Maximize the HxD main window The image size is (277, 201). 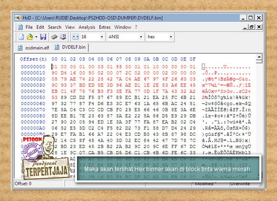pyautogui.click(x=251, y=18)
